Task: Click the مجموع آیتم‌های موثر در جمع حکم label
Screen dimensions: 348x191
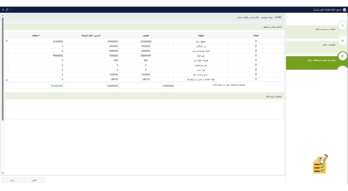Action: (x=229, y=85)
